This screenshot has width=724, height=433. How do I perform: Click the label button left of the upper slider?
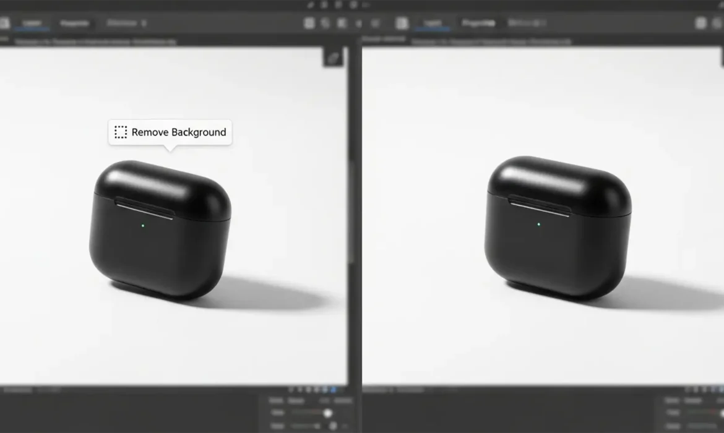coord(278,413)
